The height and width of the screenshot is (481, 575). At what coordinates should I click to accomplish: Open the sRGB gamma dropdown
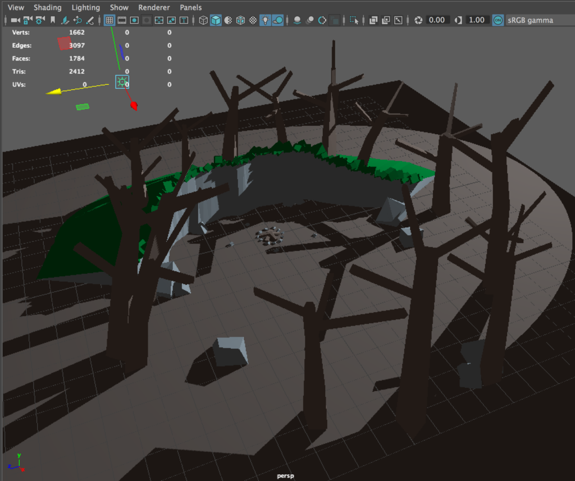(540, 20)
